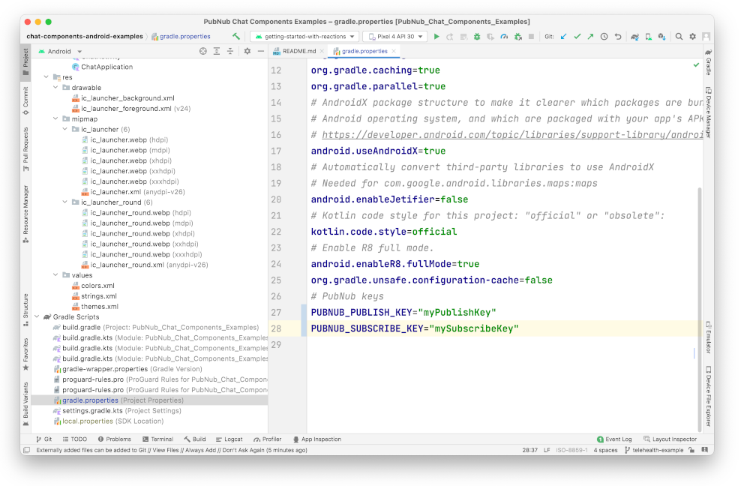Screen dimensions: 750x486
Task: Toggle the Terminal tool window
Action: point(162,439)
